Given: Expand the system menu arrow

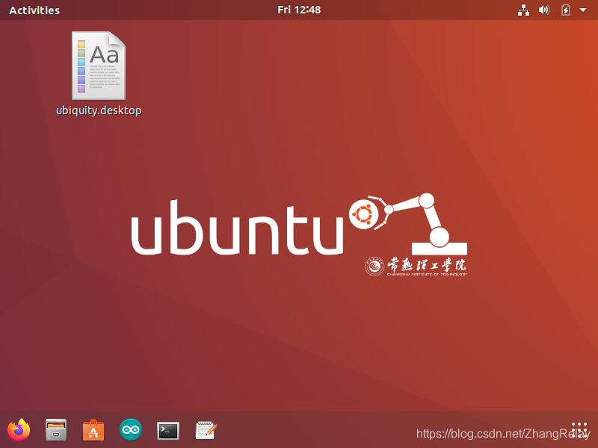Looking at the screenshot, I should pos(583,10).
